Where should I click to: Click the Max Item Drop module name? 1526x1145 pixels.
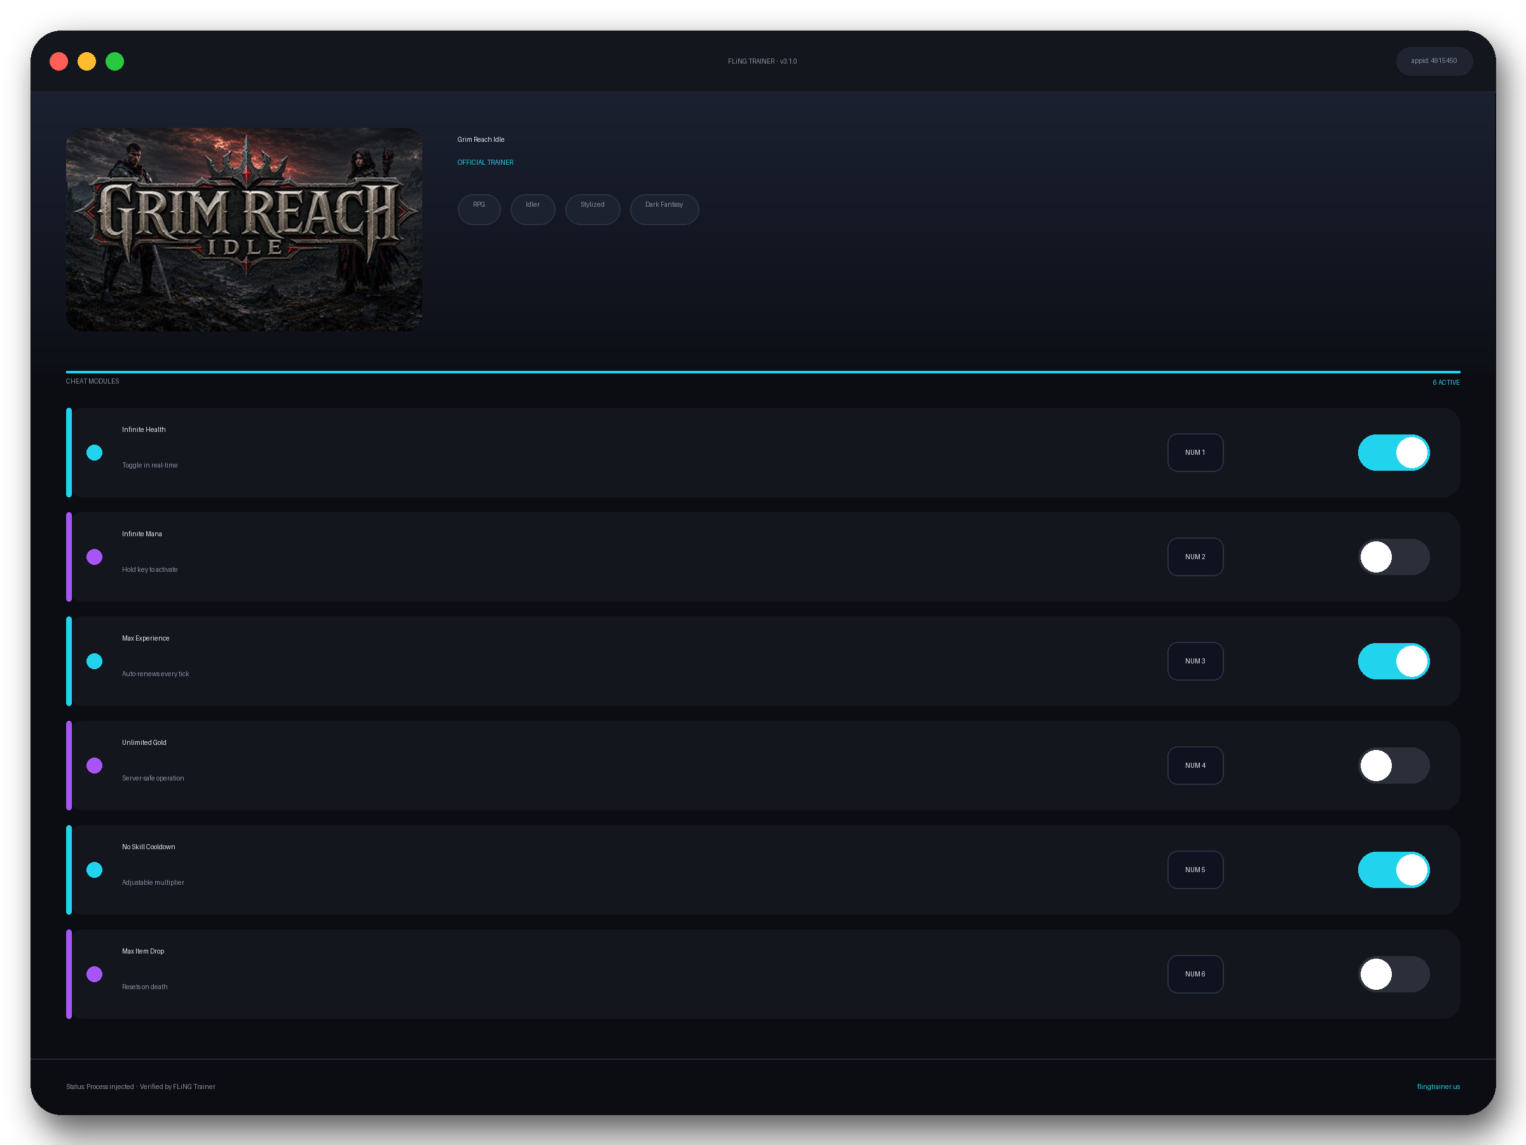[x=143, y=951]
